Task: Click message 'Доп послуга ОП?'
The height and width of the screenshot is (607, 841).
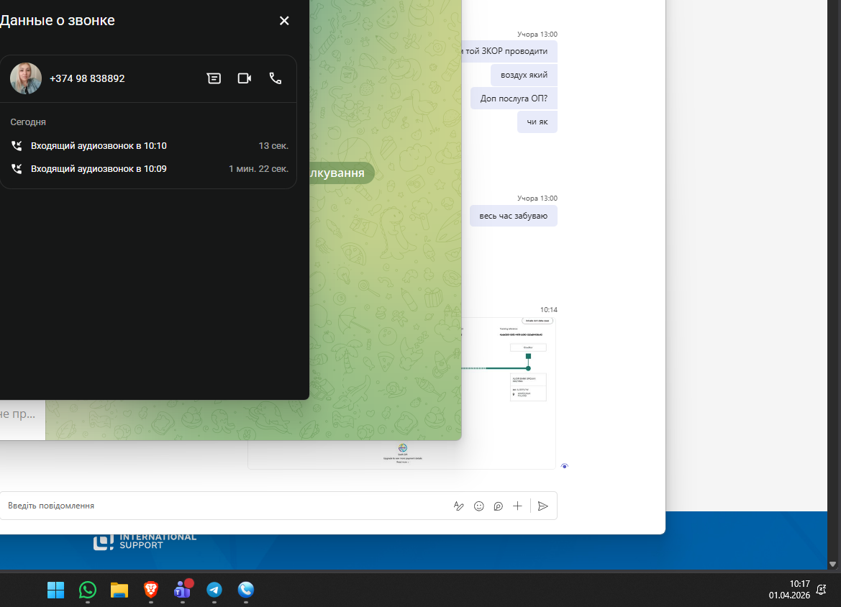Action: pos(514,99)
